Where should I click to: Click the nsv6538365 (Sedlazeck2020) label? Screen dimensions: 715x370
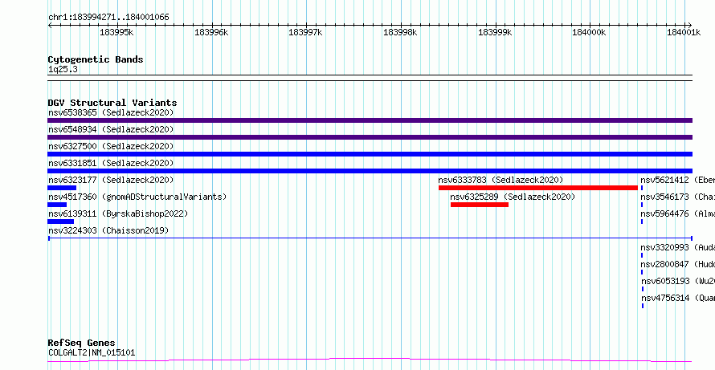111,112
